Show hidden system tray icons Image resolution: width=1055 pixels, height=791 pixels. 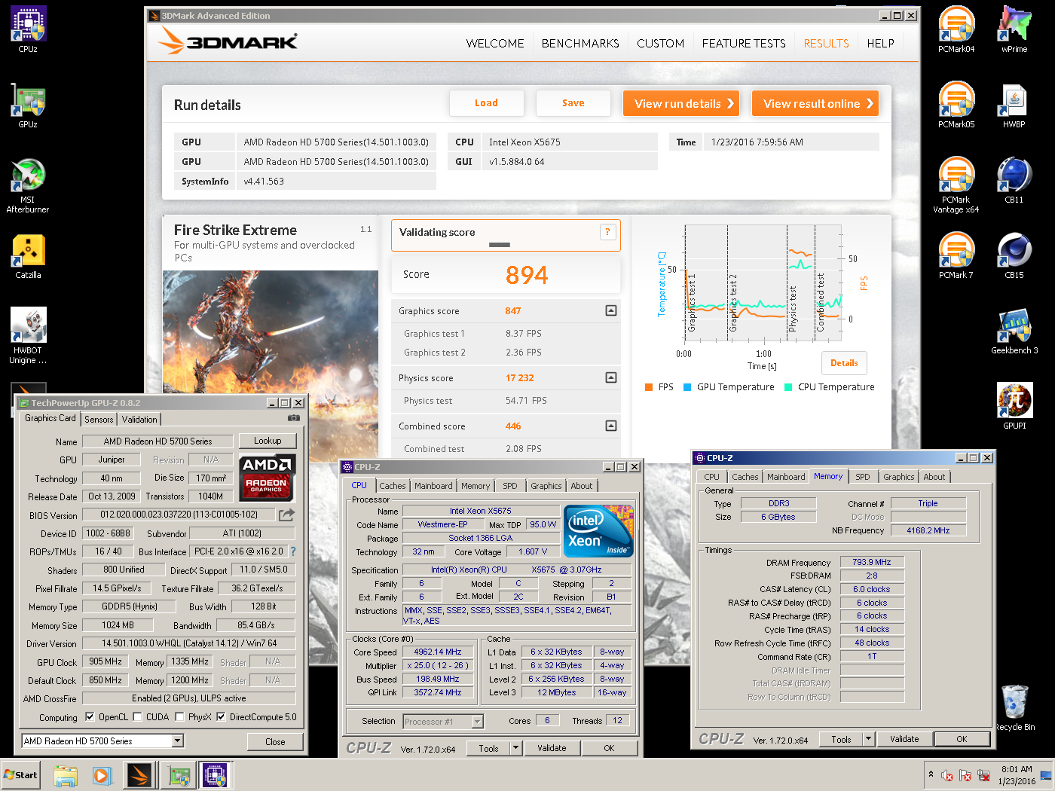(x=931, y=774)
